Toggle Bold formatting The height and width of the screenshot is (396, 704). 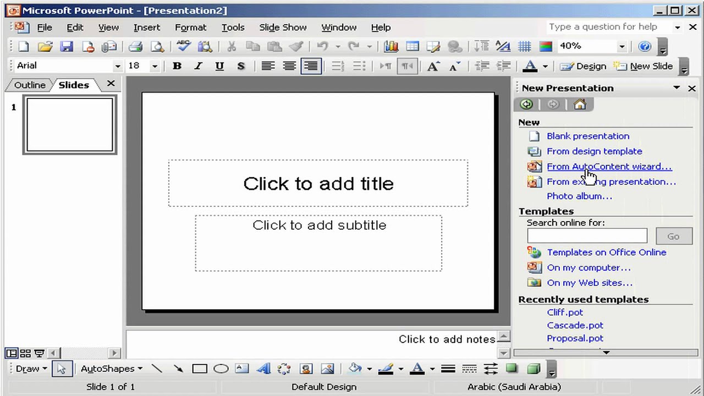177,66
